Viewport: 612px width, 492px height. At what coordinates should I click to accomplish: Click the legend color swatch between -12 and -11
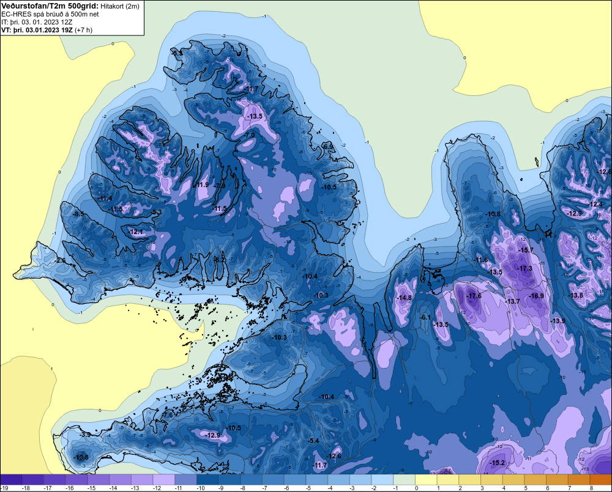coord(164,480)
